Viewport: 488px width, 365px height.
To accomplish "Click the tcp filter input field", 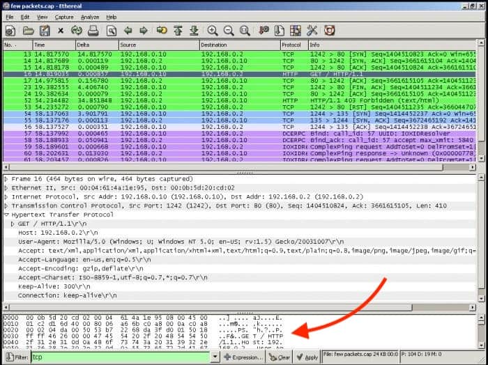I will point(121,357).
